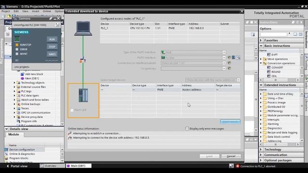The height and width of the screenshot is (173, 308).
Task: Open Show devices with same addresses dropdown
Action: (x=239, y=80)
